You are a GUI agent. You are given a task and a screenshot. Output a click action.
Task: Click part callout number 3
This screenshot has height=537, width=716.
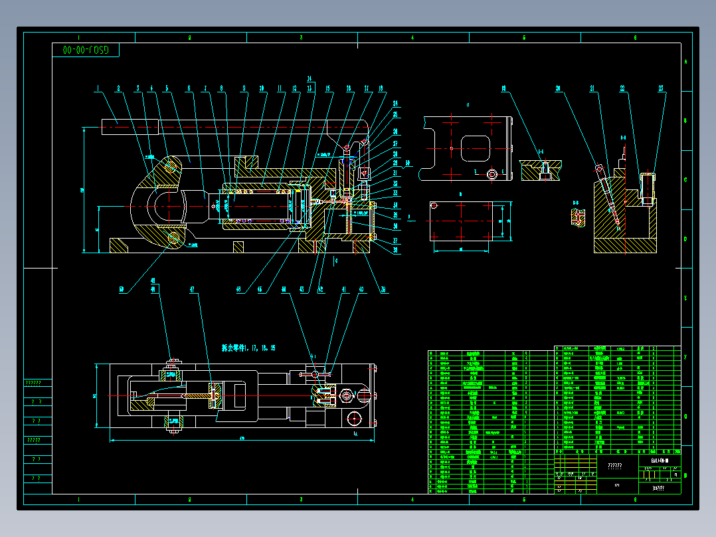coord(138,88)
